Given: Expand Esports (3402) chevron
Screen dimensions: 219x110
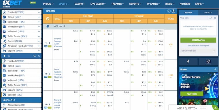Looking at the screenshot, I should pyautogui.click(x=39, y=51).
